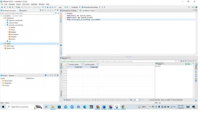Image resolution: width=202 pixels, height=113 pixels.
Task: Click object name filter input field
Action: 27,13
